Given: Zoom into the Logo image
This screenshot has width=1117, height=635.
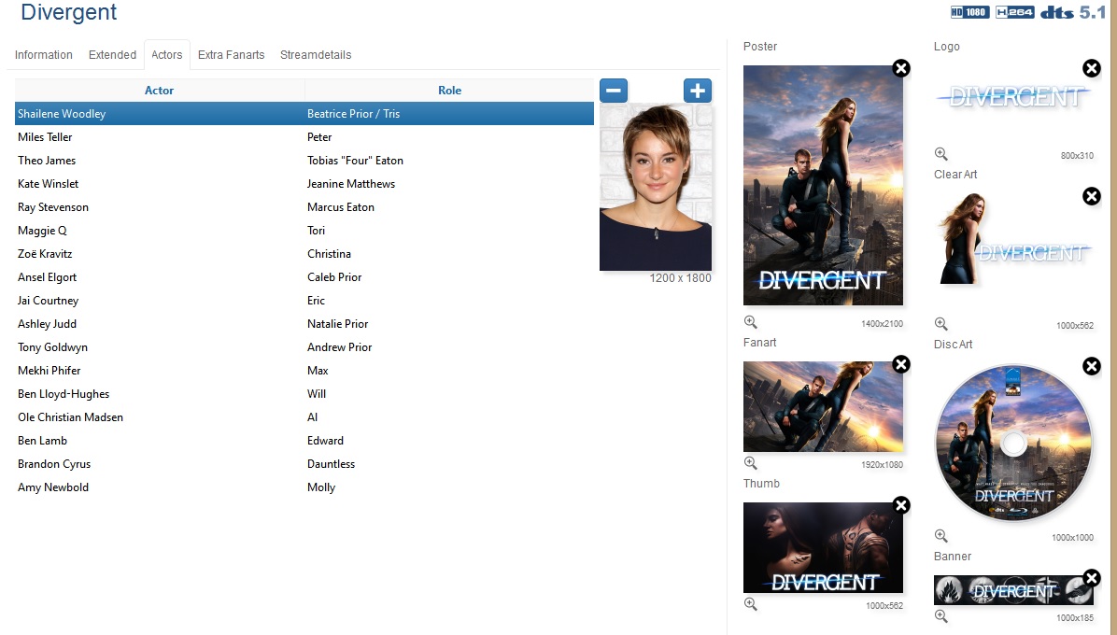Looking at the screenshot, I should pyautogui.click(x=941, y=154).
